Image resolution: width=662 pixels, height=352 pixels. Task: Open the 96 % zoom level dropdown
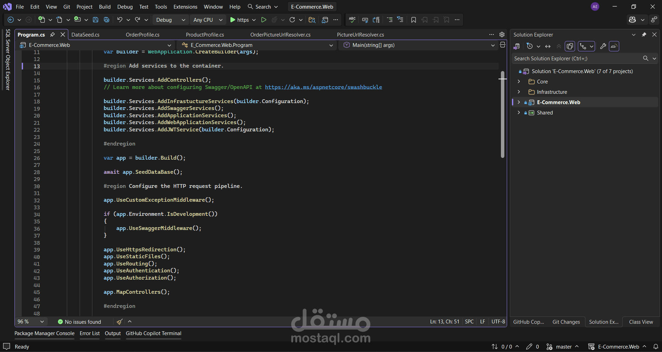pyautogui.click(x=31, y=322)
